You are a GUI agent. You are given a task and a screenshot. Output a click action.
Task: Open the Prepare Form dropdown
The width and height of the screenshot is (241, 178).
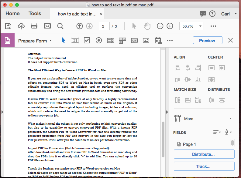click(35, 41)
